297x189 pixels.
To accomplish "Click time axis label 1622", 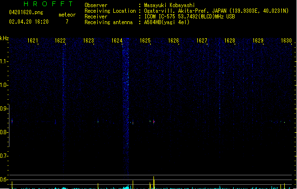I will [60, 41].
